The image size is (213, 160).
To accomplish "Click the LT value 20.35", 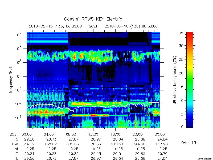I will point(73,154).
